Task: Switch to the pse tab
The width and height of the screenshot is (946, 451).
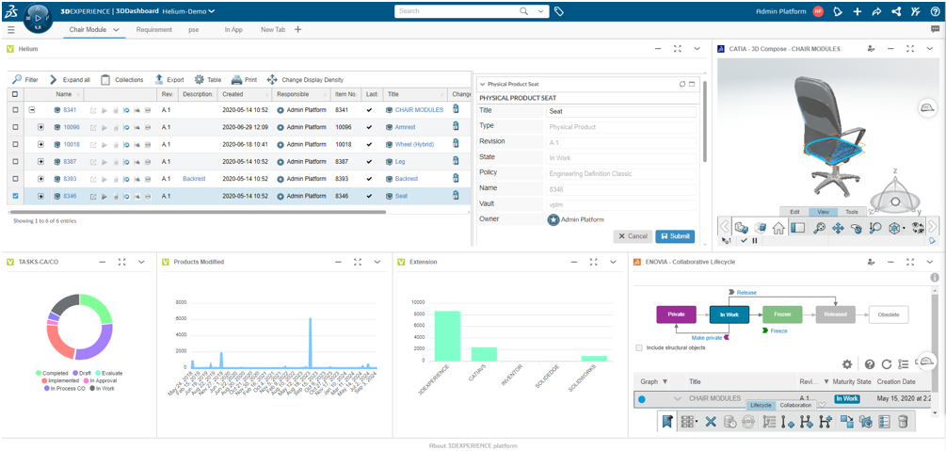Action: pos(194,29)
